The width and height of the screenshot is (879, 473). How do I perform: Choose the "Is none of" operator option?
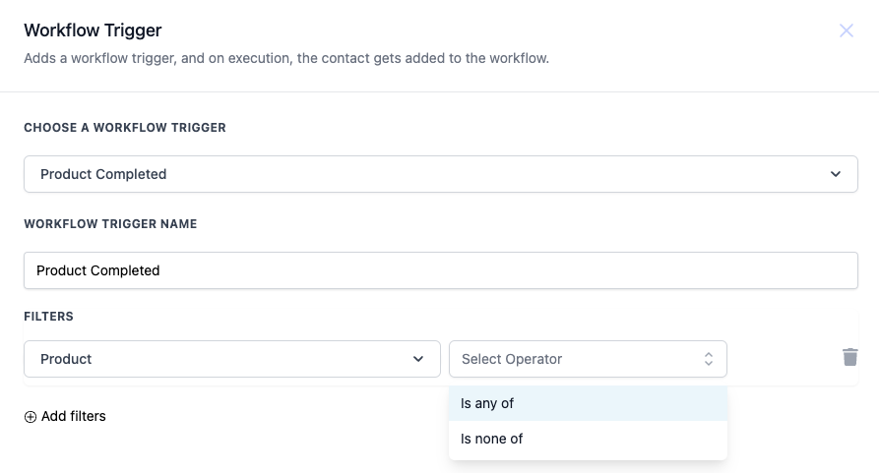point(587,439)
